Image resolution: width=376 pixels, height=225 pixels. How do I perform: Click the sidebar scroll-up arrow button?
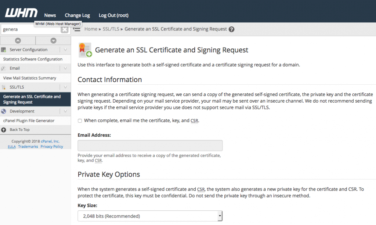tap(18, 41)
